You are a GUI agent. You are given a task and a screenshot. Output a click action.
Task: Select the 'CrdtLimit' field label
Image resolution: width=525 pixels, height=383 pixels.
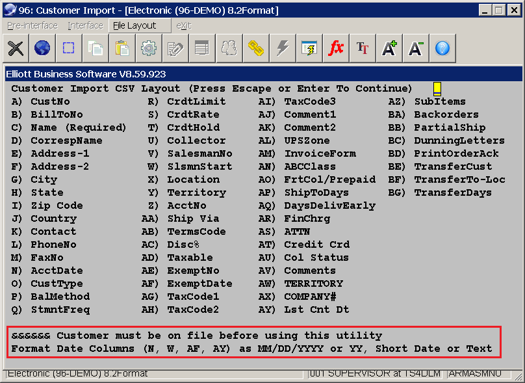(x=196, y=101)
